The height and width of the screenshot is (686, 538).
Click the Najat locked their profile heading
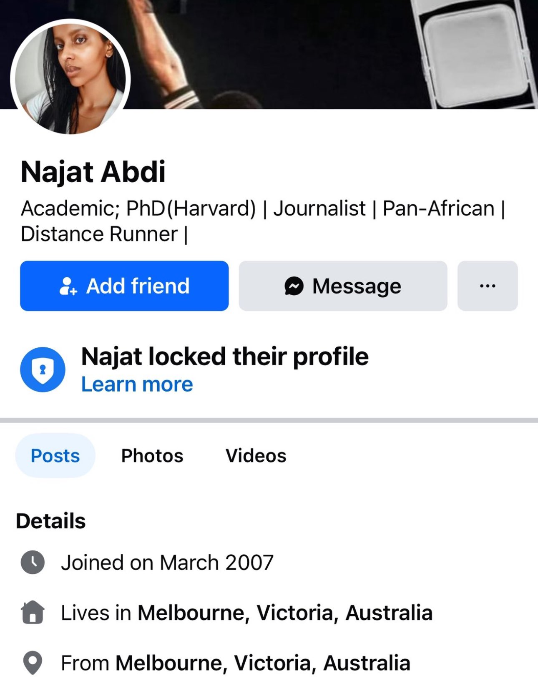225,357
